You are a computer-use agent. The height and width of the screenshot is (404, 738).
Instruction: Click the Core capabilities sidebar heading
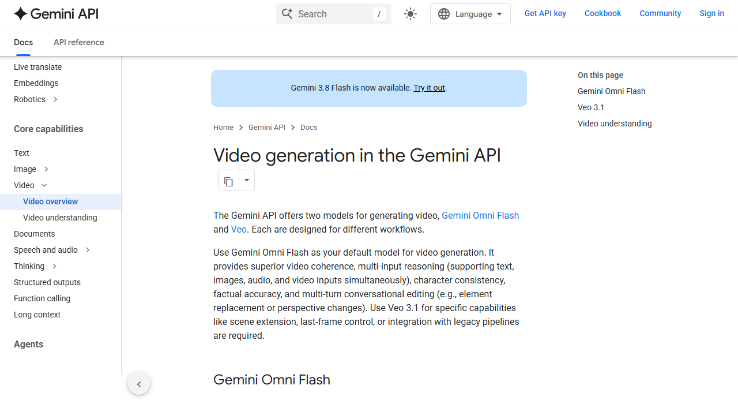[48, 129]
